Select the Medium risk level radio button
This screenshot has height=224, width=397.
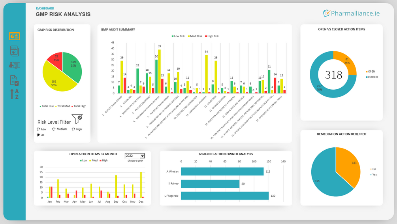click(54, 129)
